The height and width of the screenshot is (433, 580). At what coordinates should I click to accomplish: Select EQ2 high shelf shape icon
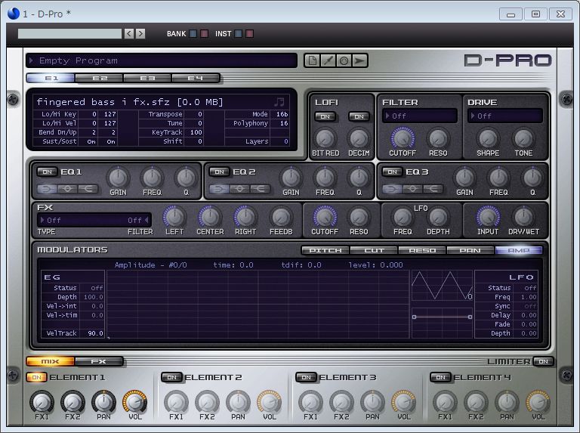coord(260,189)
